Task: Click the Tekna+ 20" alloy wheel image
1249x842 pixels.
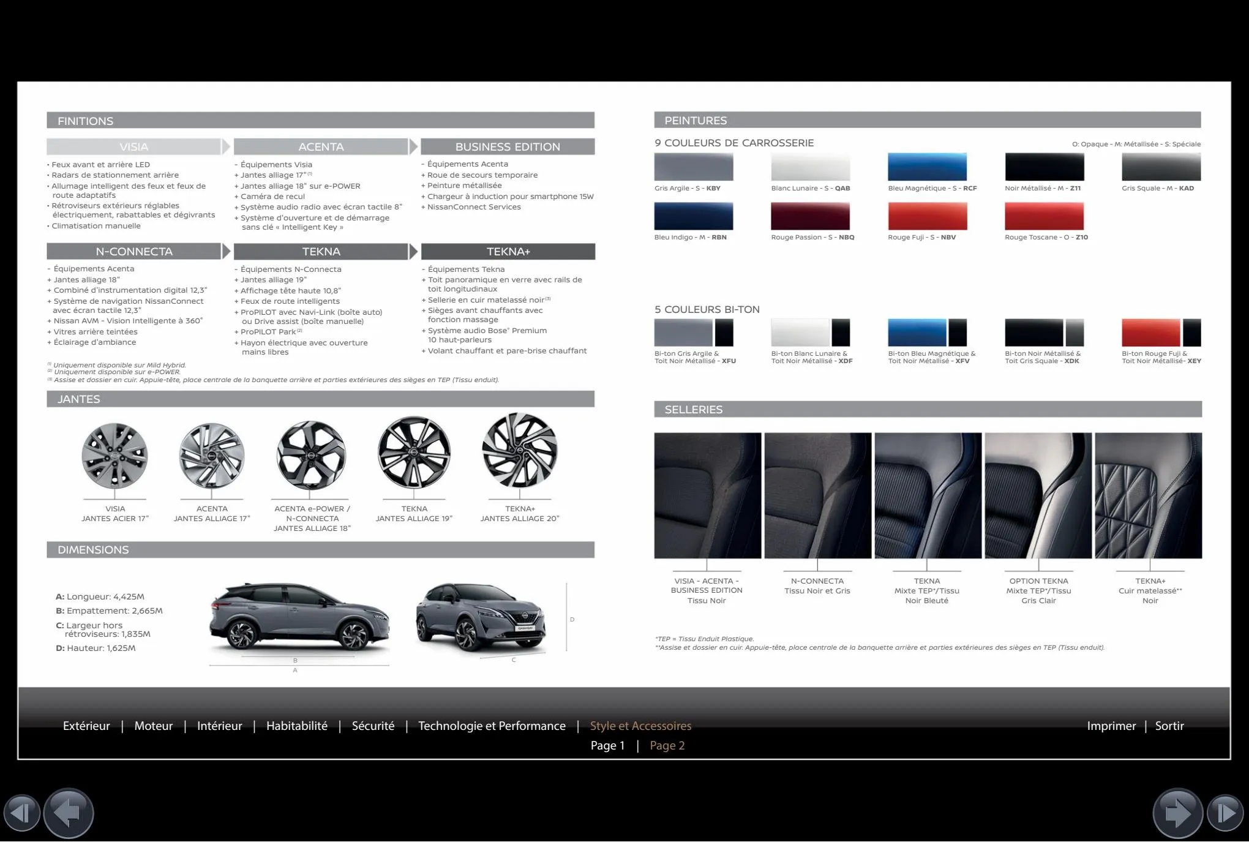Action: pos(520,451)
